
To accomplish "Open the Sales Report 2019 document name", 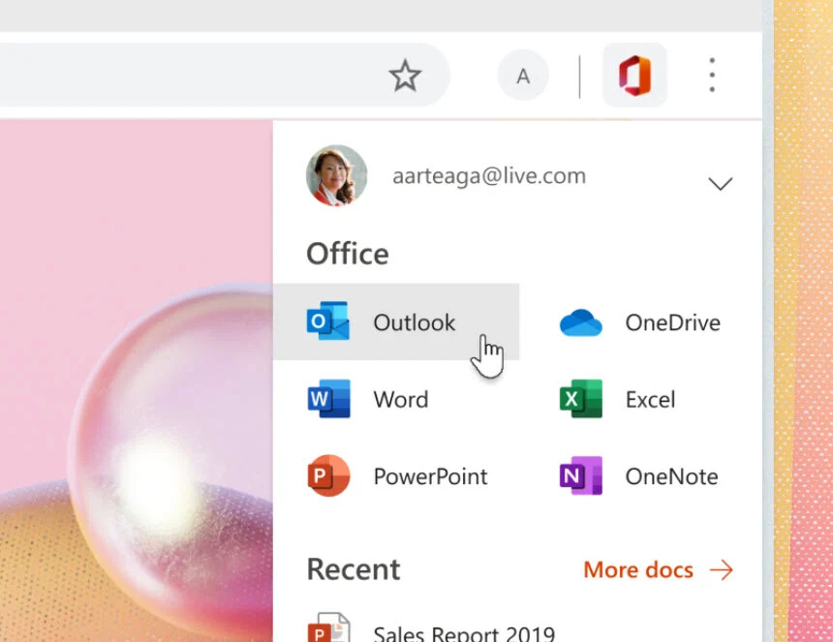I will (x=464, y=633).
